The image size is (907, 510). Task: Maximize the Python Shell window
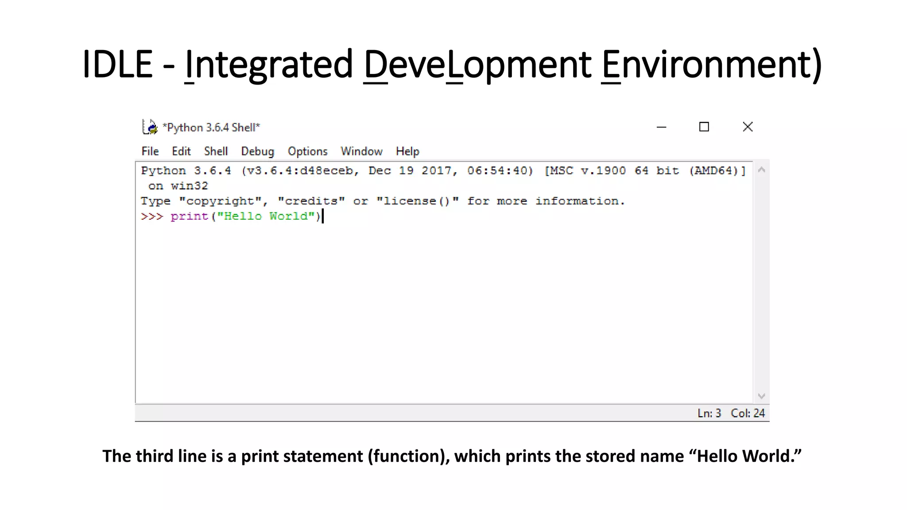click(704, 127)
